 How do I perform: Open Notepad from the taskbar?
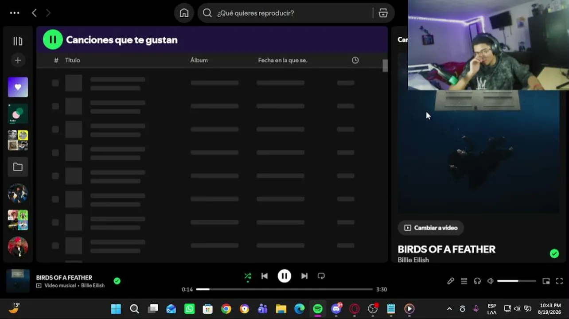[391, 309]
